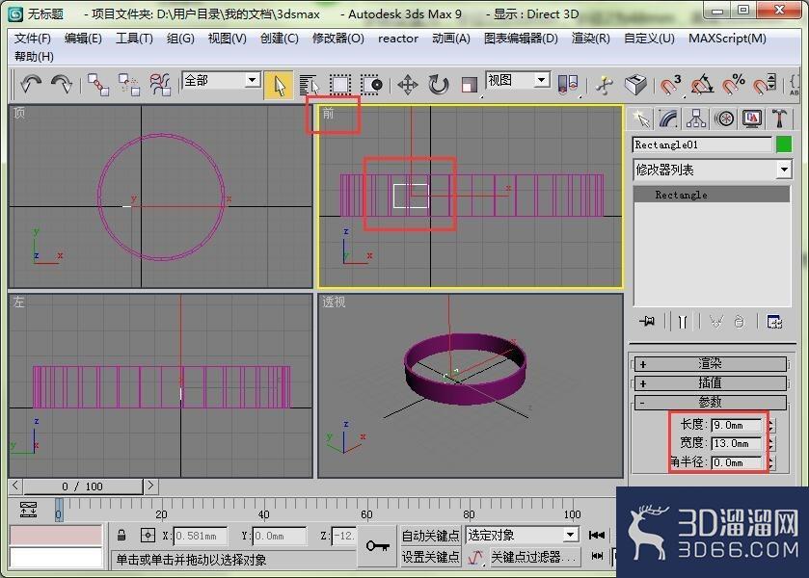Open the 帮助(H) menu
Viewport: 809px width, 578px height.
(34, 56)
